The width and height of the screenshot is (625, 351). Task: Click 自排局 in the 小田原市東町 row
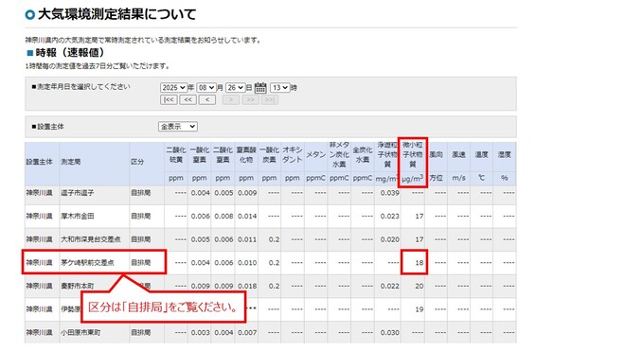pyautogui.click(x=141, y=333)
